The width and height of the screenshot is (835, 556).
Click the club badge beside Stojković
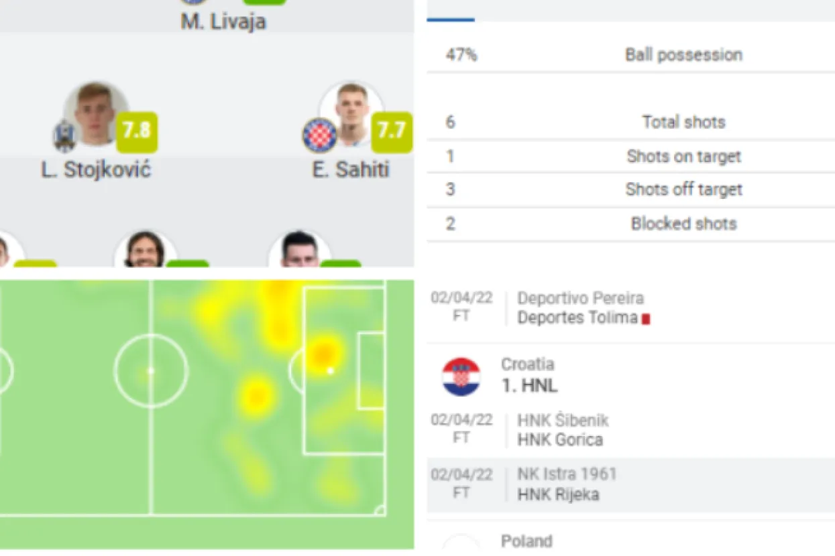pos(66,136)
